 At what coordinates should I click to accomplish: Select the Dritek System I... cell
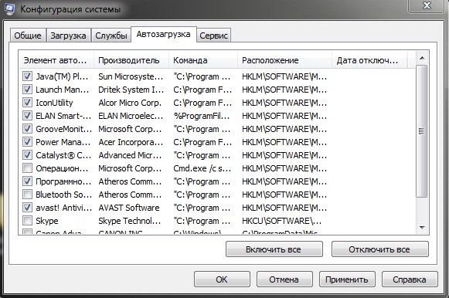point(131,90)
